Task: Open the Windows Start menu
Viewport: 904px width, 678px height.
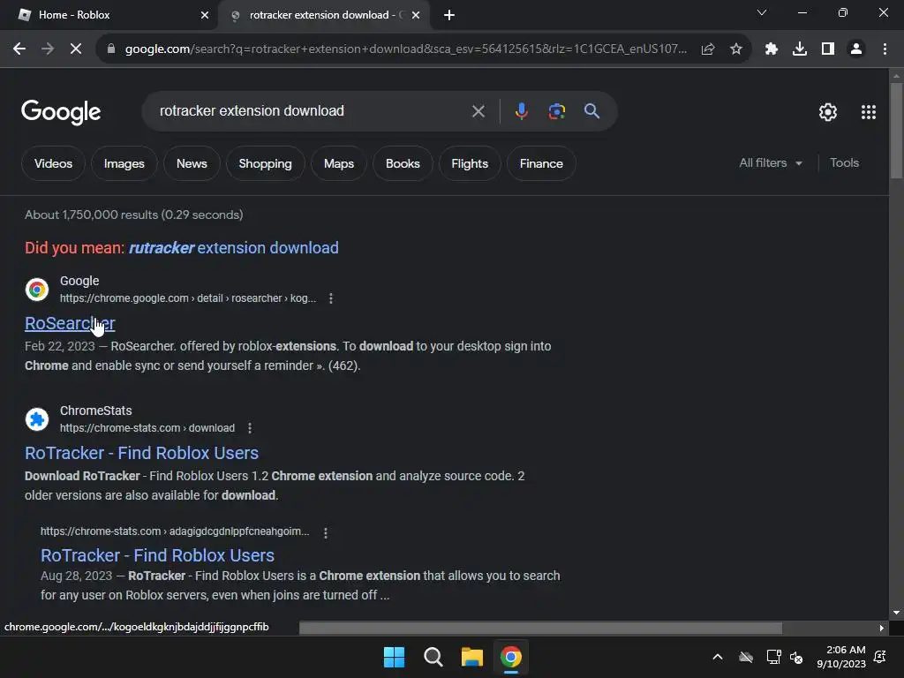Action: (394, 657)
